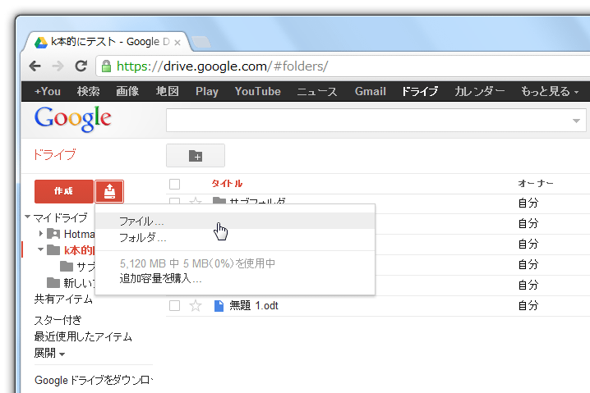Open カレンダー in the Google bar

(479, 91)
